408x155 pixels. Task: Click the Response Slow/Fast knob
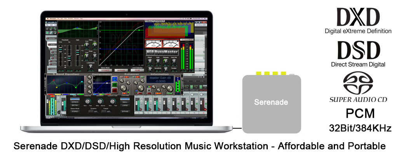point(88,102)
